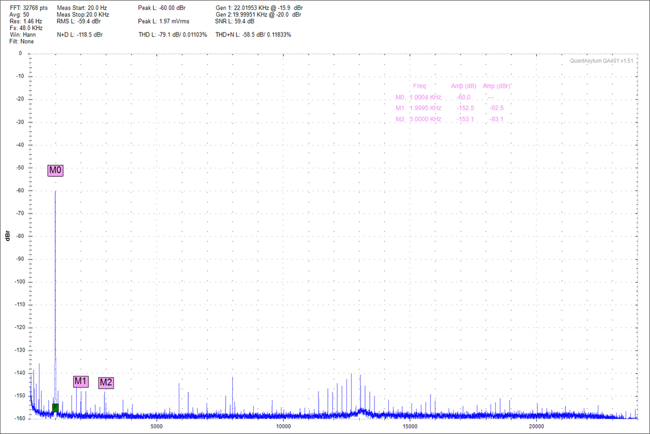Image resolution: width=650 pixels, height=434 pixels.
Task: Click the -60 y-axis tick label
Action: tap(20, 191)
